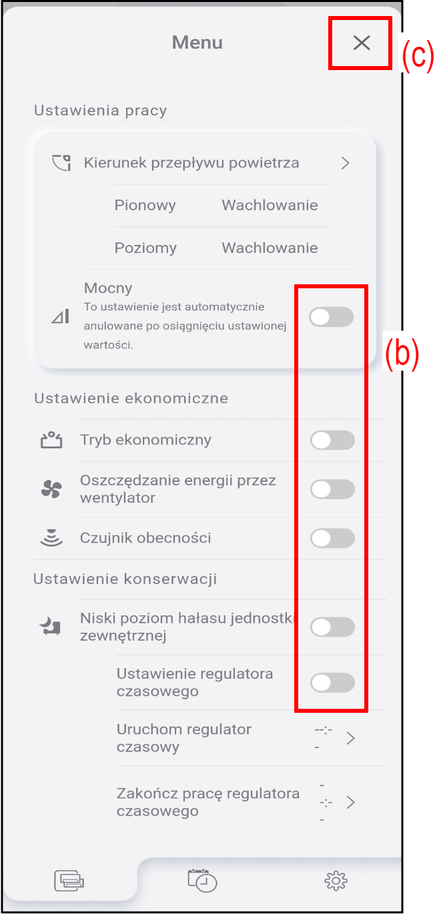
Task: Select the Pionowy Wachlowanie row
Action: [216, 206]
